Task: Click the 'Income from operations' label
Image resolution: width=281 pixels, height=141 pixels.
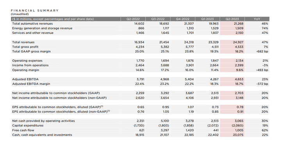Action: (x=30, y=65)
